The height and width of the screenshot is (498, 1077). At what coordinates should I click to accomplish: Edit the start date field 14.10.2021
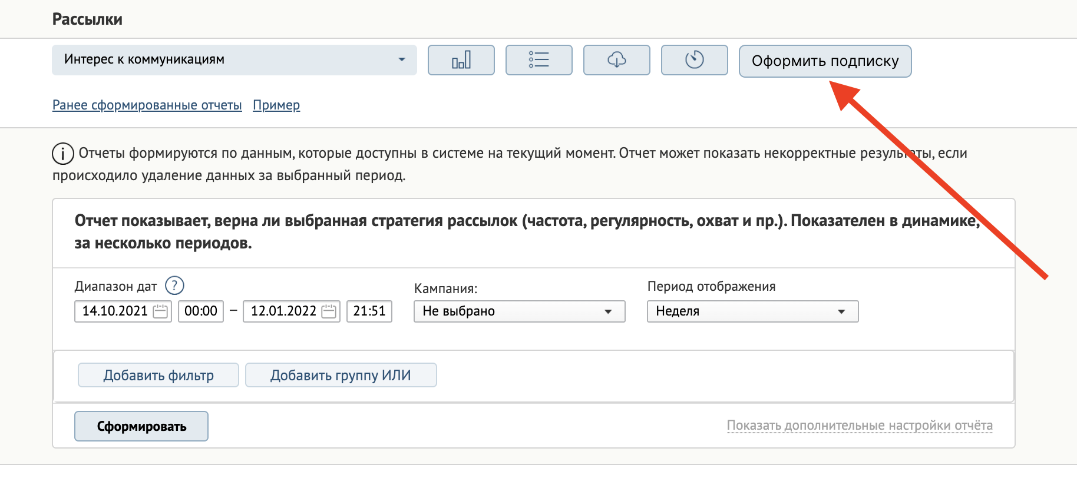tap(123, 311)
